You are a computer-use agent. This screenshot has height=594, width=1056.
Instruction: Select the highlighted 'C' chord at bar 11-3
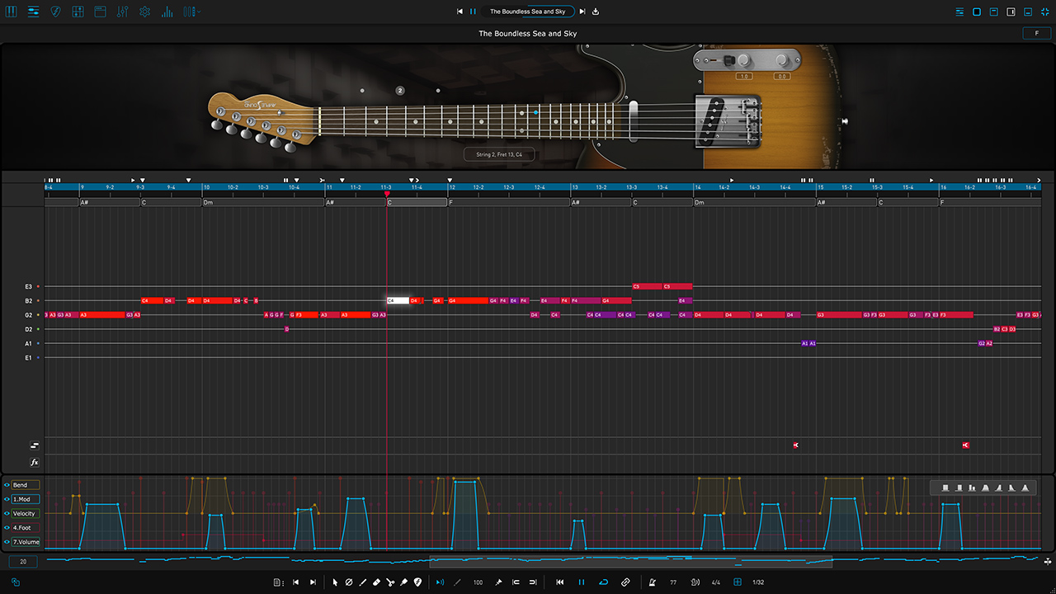[417, 202]
